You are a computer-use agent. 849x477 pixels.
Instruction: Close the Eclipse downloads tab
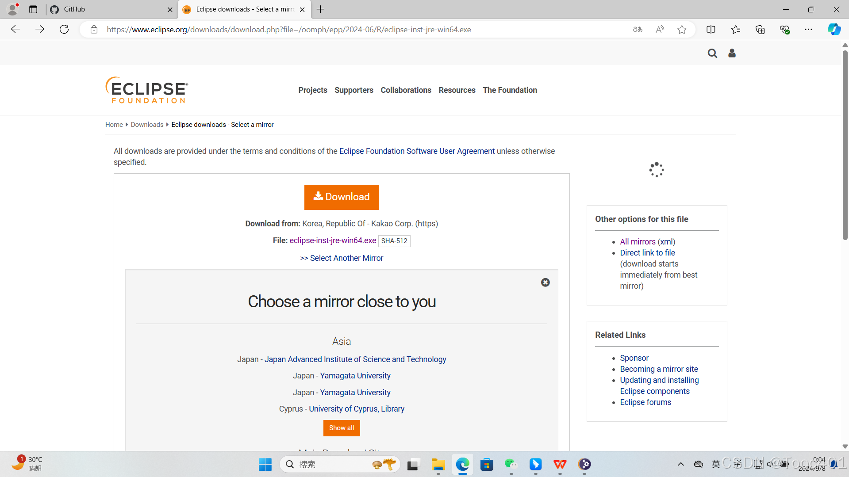pyautogui.click(x=302, y=9)
